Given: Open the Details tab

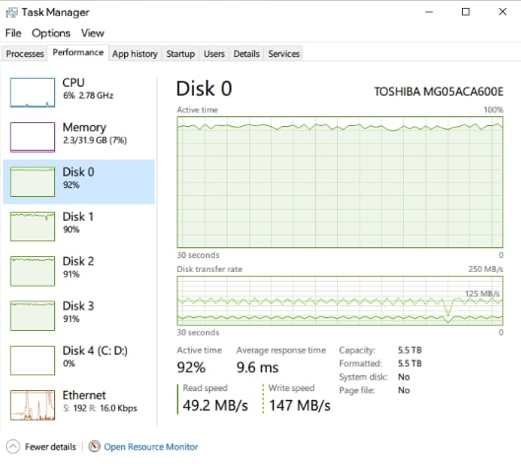Looking at the screenshot, I should 246,54.
